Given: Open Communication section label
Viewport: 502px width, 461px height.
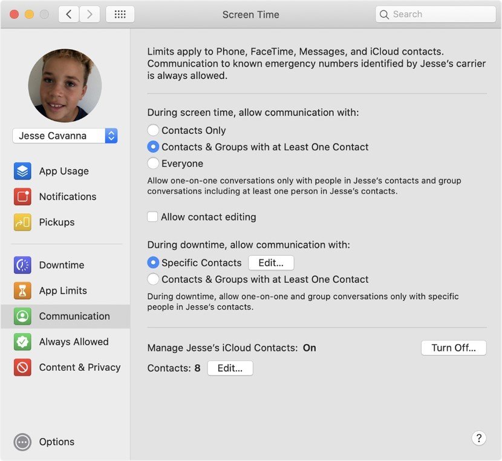Looking at the screenshot, I should tap(74, 316).
